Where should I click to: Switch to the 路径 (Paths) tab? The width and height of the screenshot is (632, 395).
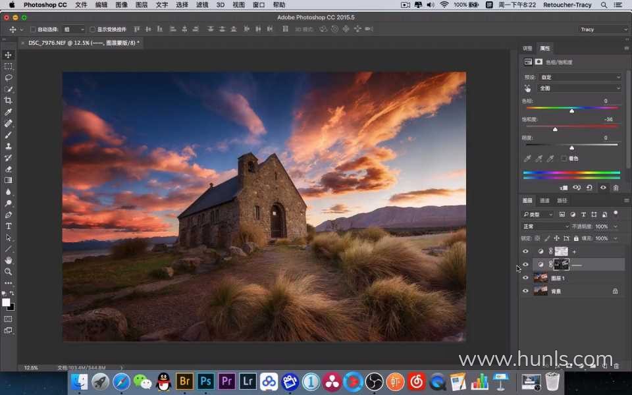pyautogui.click(x=562, y=200)
